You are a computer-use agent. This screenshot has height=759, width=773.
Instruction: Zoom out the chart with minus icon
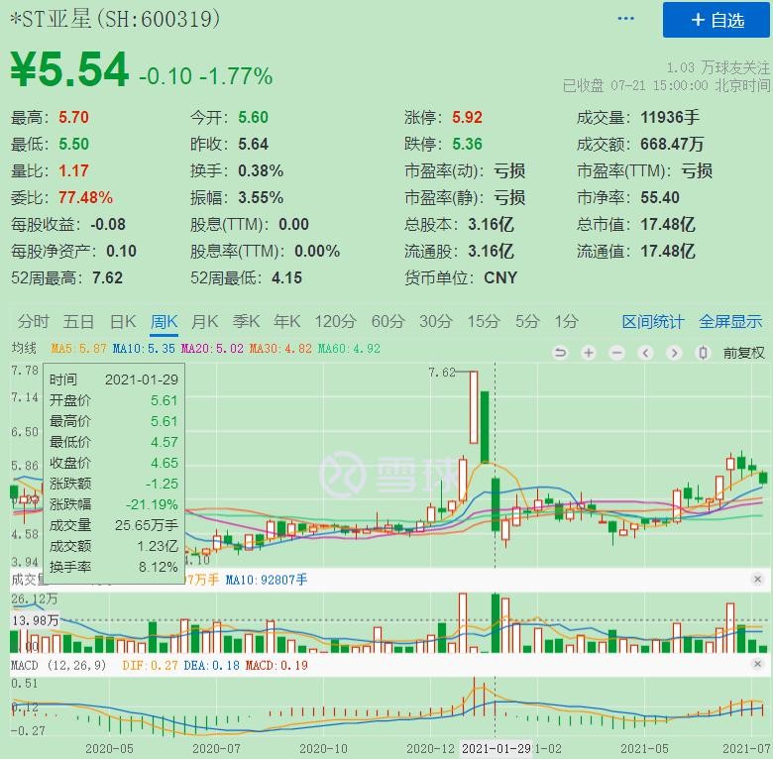coord(617,353)
